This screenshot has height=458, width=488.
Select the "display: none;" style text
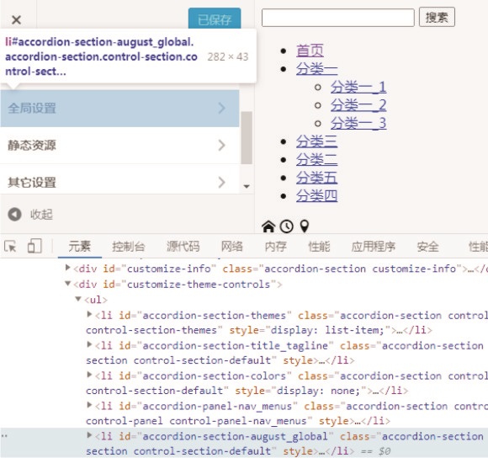point(318,391)
